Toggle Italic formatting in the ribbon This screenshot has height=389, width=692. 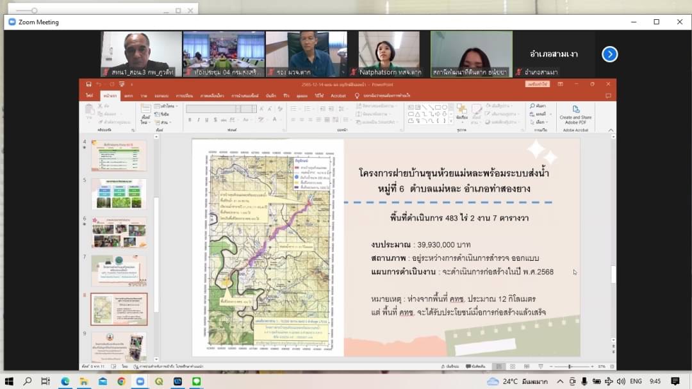(198, 120)
